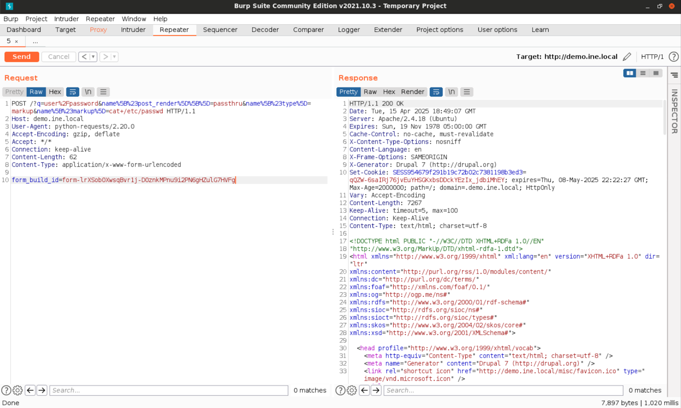Switch response view to Raw
Image resolution: width=681 pixels, height=408 pixels.
point(370,92)
